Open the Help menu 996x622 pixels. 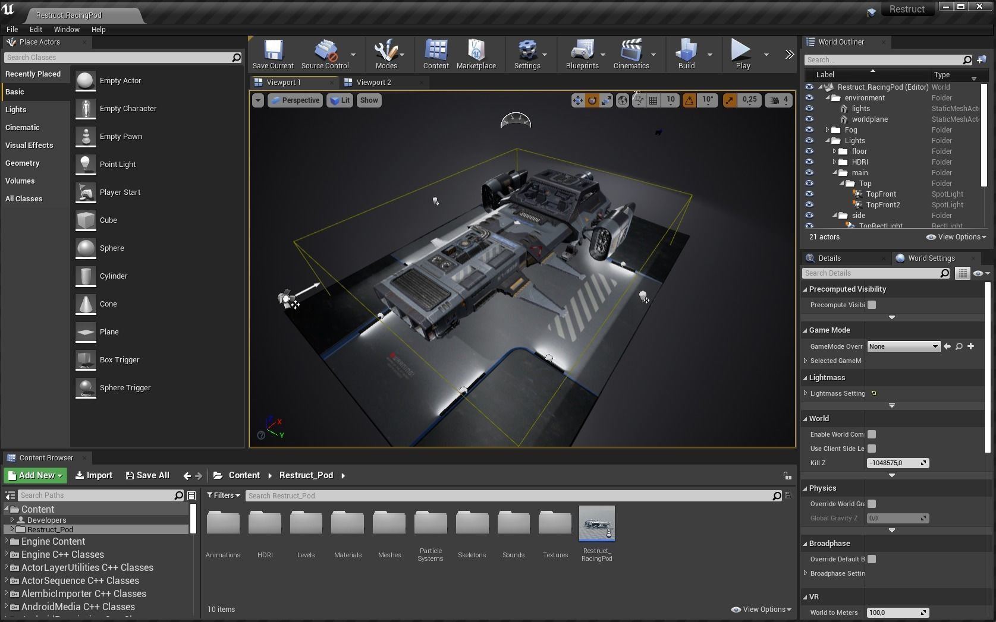98,29
